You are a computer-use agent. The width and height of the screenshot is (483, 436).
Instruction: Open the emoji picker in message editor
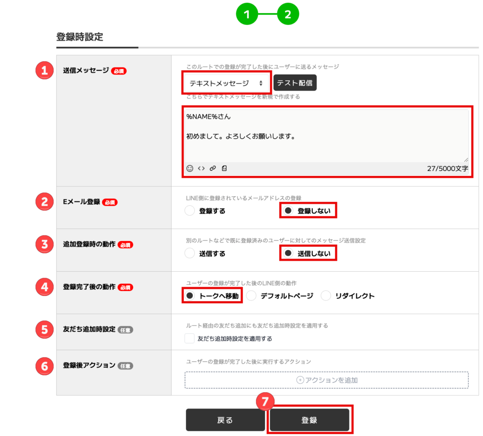point(190,168)
